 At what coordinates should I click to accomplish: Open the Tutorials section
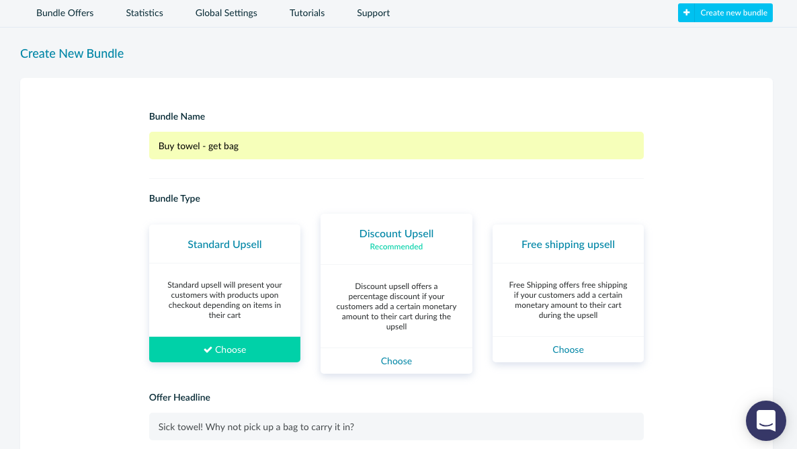coord(306,13)
